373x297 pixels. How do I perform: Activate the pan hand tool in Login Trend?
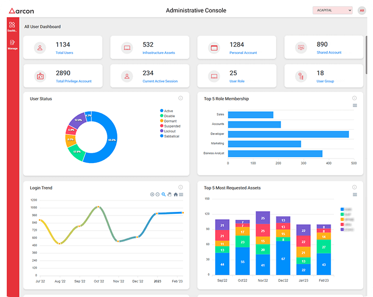(x=169, y=194)
